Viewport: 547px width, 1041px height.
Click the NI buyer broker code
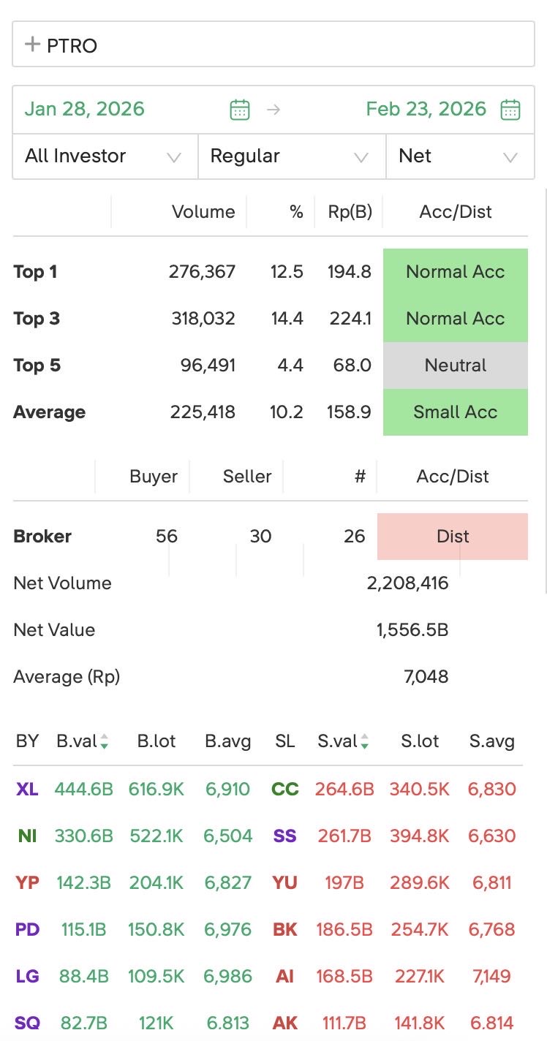[x=27, y=836]
